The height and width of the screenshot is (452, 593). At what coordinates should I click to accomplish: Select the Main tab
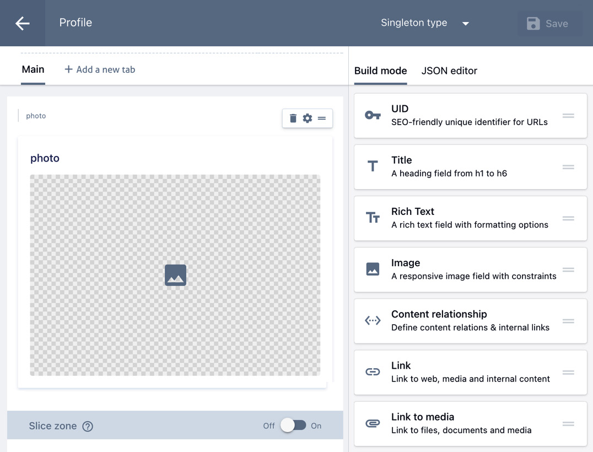tap(33, 69)
